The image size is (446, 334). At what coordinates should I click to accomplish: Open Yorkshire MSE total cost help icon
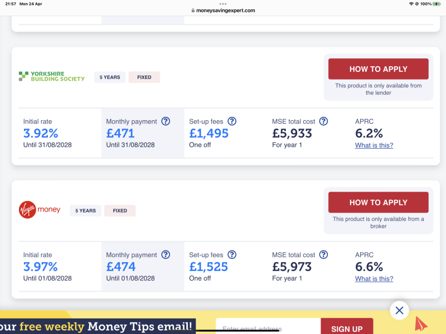tap(323, 121)
